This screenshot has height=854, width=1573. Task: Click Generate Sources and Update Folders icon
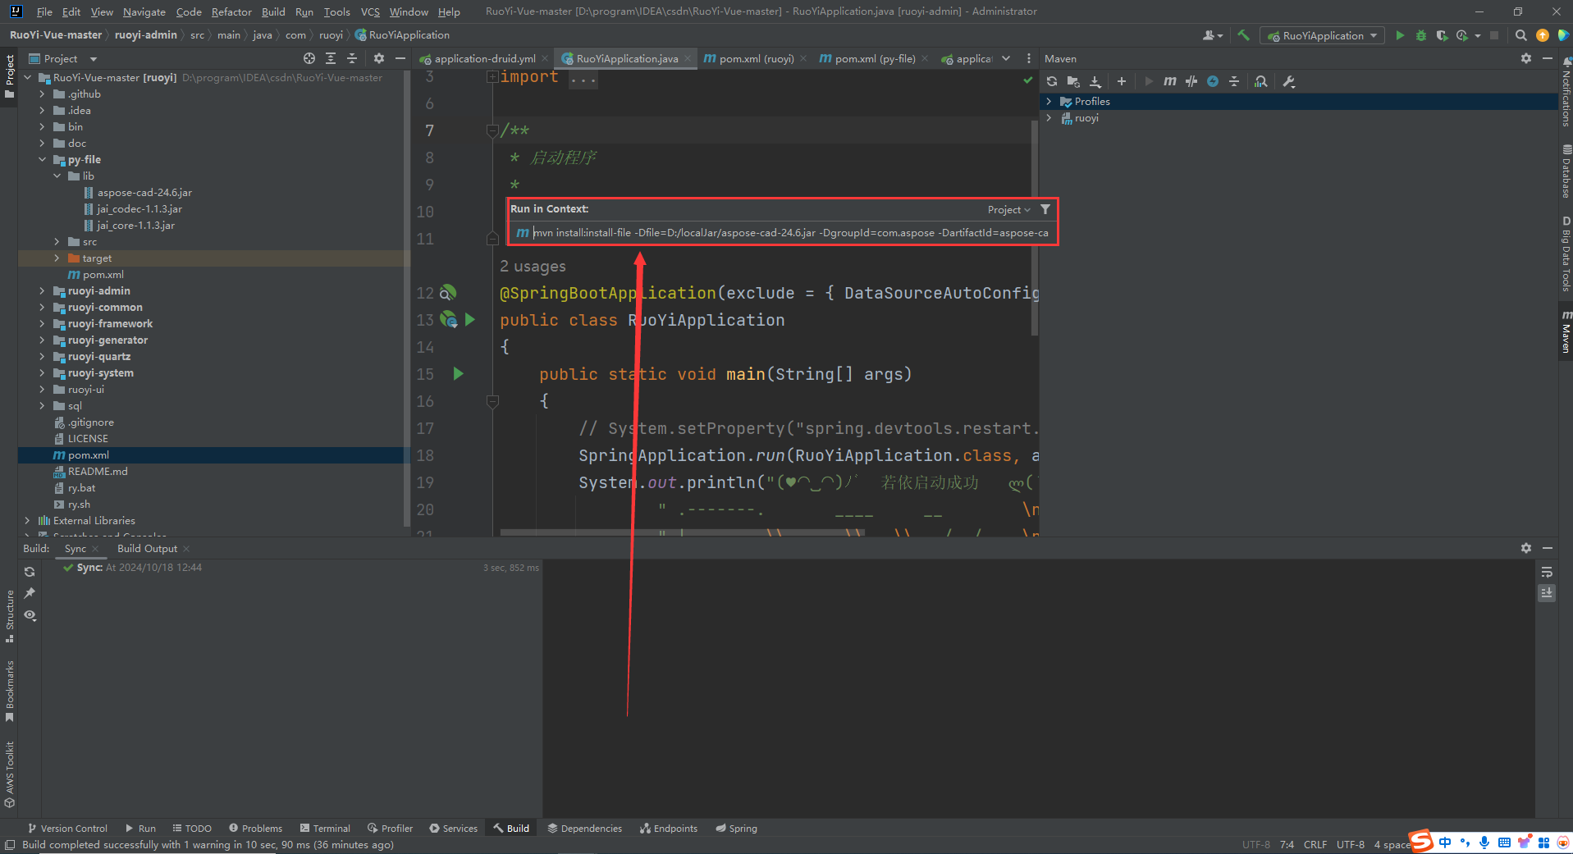coord(1073,81)
